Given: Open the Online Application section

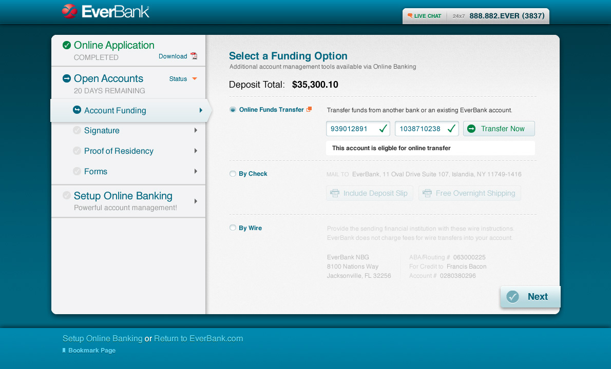Looking at the screenshot, I should [114, 45].
